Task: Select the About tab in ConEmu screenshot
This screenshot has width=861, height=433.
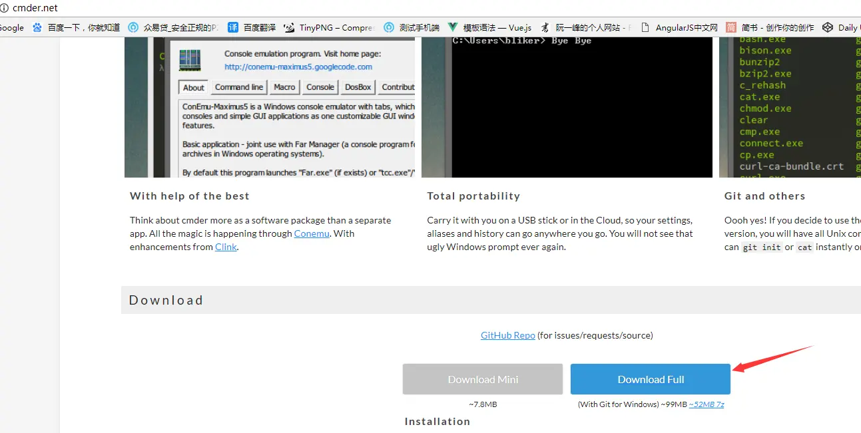Action: 194,88
